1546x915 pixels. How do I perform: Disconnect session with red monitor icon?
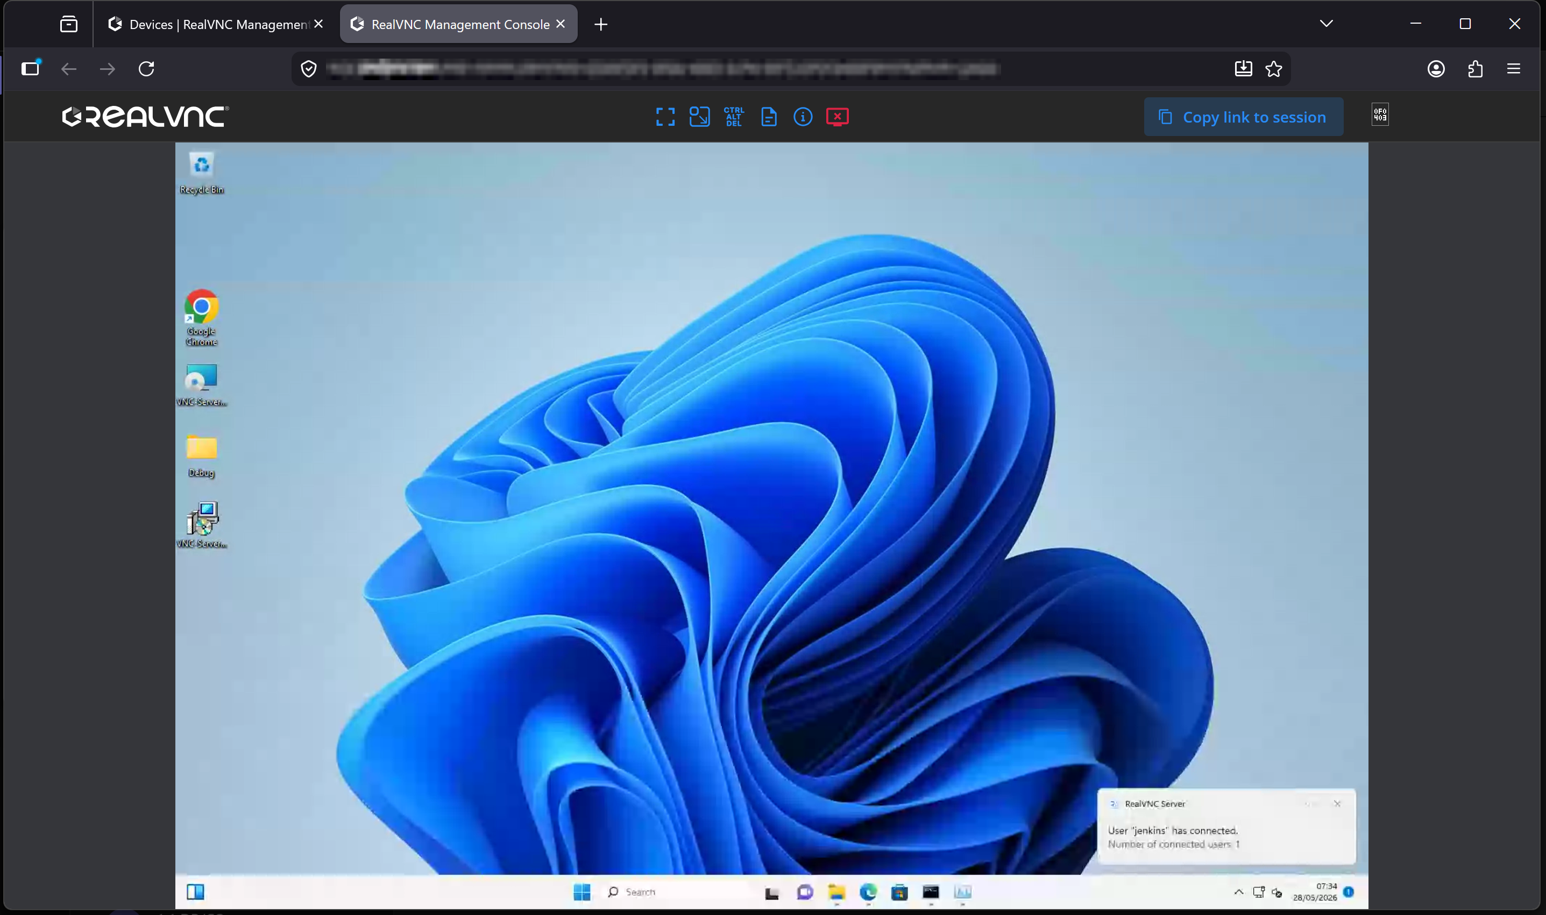[x=837, y=117]
